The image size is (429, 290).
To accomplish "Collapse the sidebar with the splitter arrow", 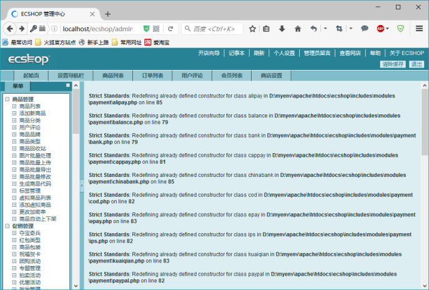I will 82,186.
